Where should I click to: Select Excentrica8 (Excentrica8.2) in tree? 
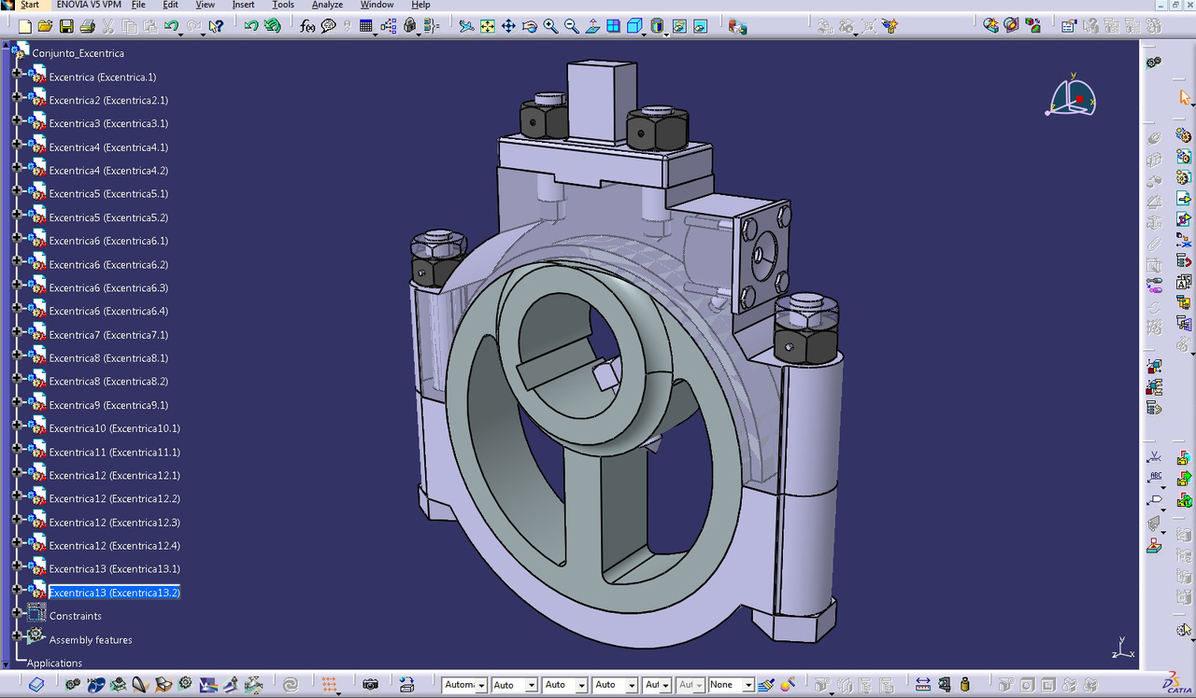108,382
